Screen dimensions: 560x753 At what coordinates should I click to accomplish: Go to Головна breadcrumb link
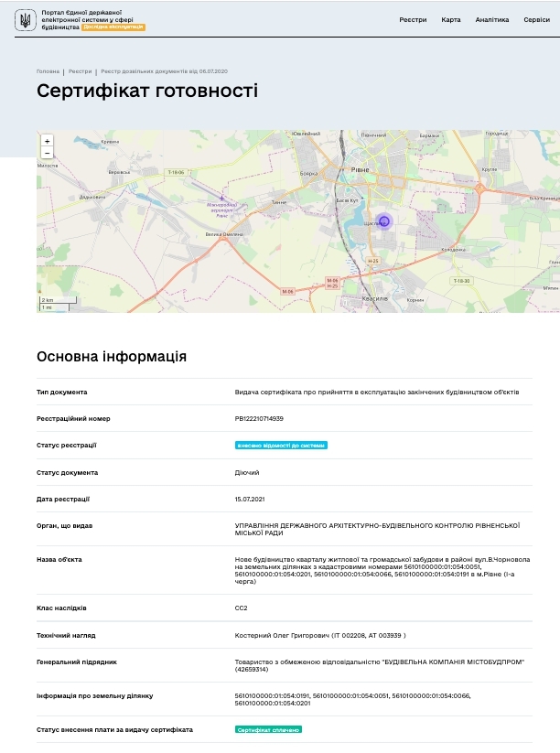point(48,71)
